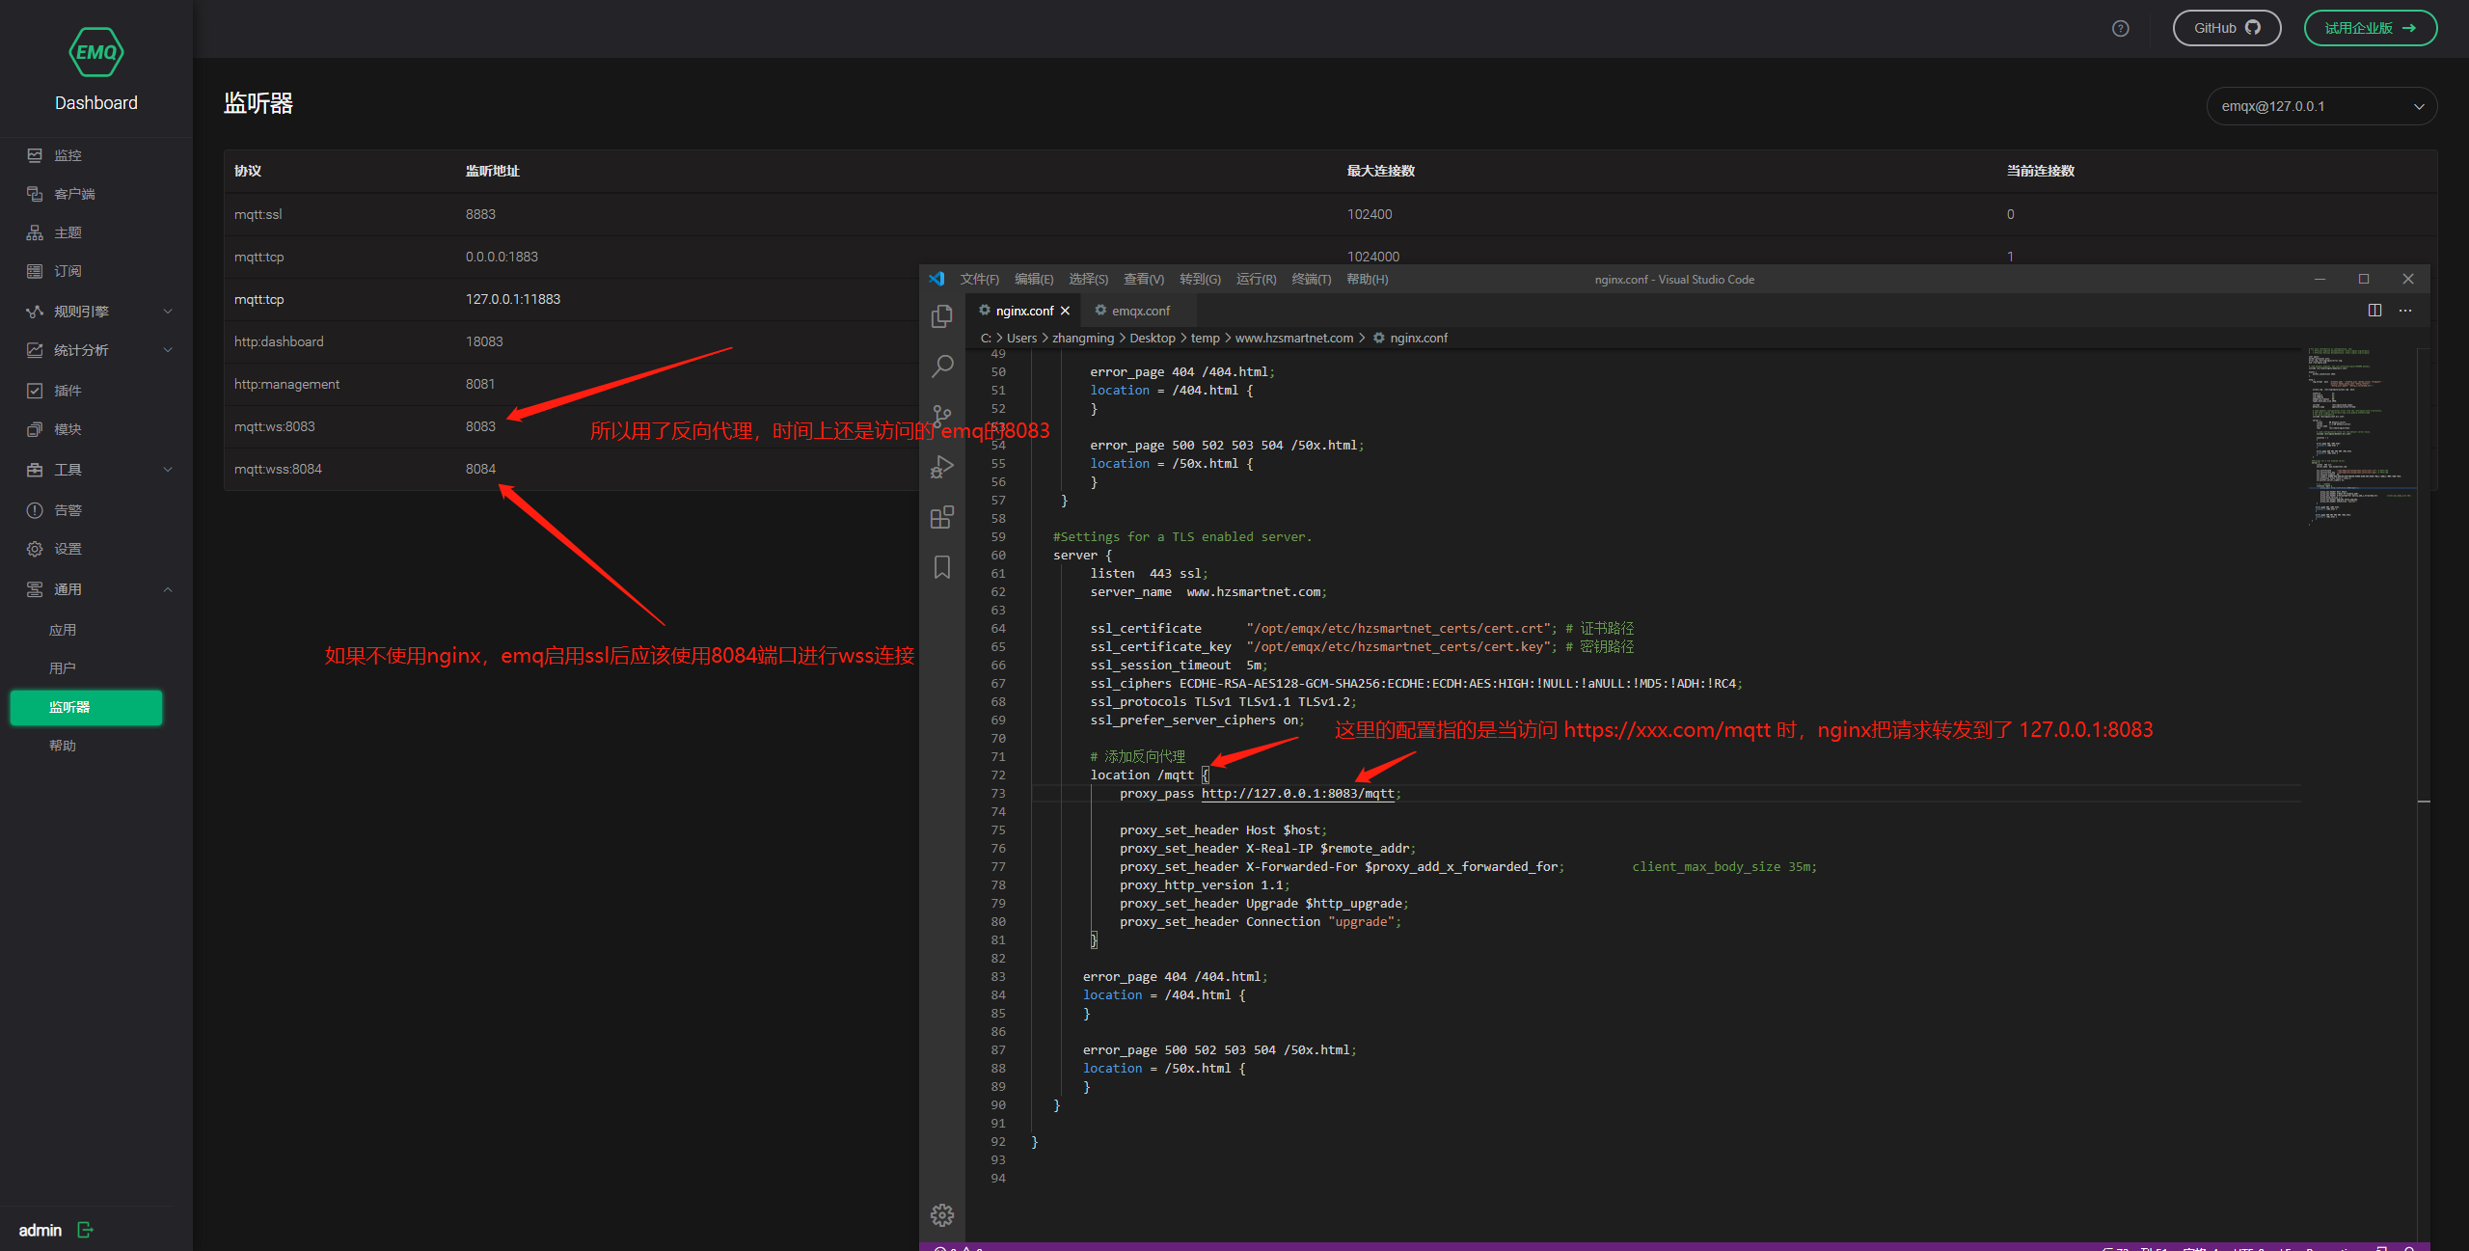The image size is (2469, 1251).
Task: Open VS Code 帮助(H) menu
Action: coord(1367,279)
